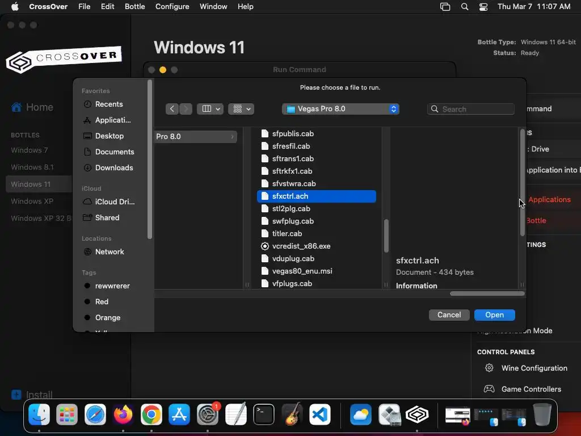Image resolution: width=581 pixels, height=436 pixels.
Task: Open Control Center in the menu bar
Action: pyautogui.click(x=483, y=7)
